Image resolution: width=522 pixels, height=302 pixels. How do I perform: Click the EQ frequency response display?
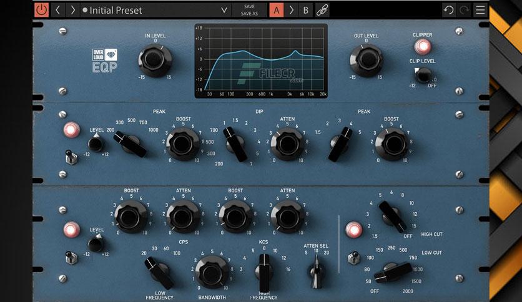261,61
